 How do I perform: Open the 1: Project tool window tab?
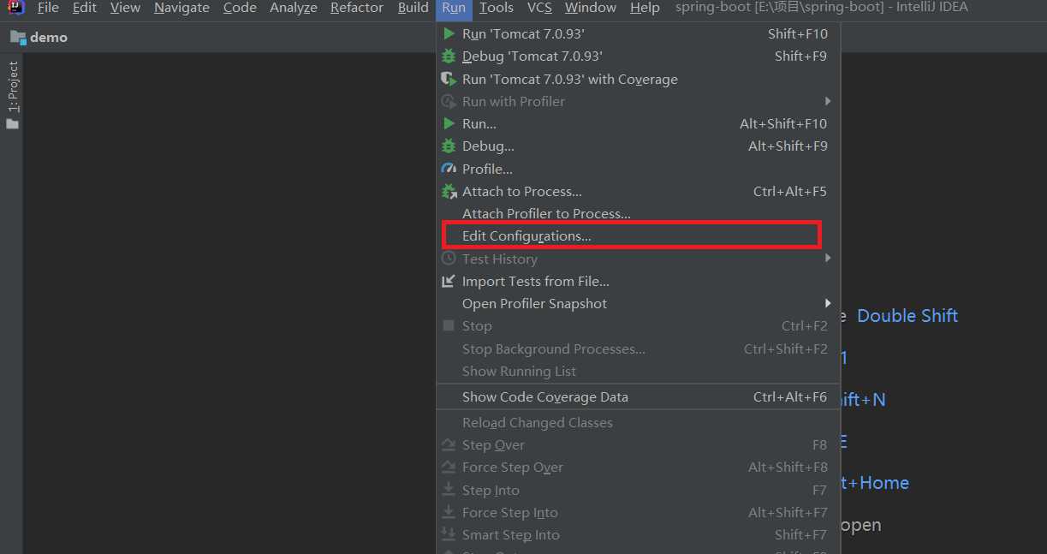tap(12, 86)
